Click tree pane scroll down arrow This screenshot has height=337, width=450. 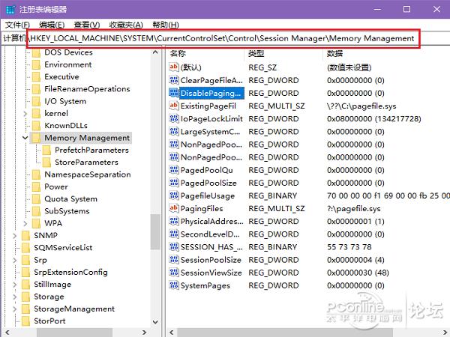(155, 322)
